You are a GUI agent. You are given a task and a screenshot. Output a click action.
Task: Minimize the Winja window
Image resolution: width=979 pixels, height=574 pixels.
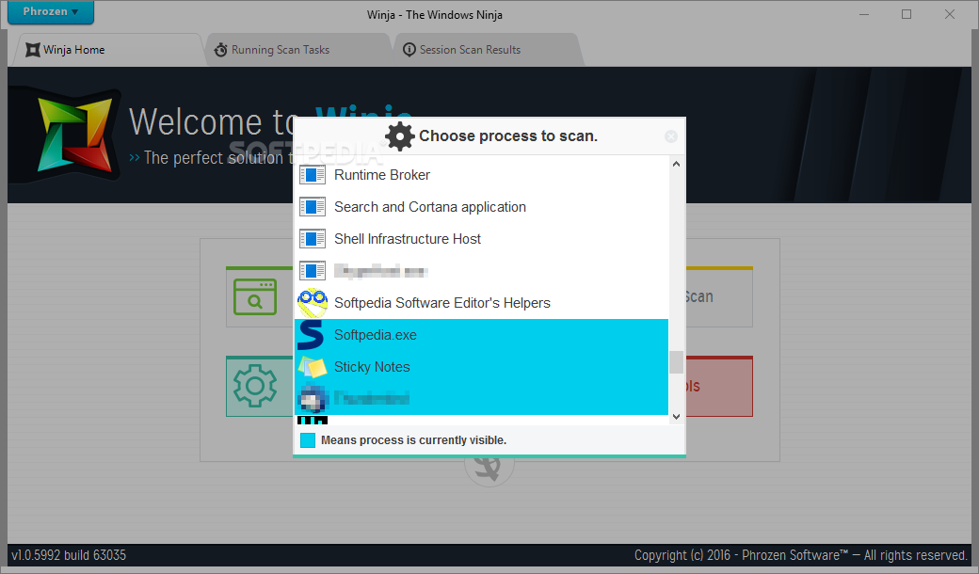point(864,14)
